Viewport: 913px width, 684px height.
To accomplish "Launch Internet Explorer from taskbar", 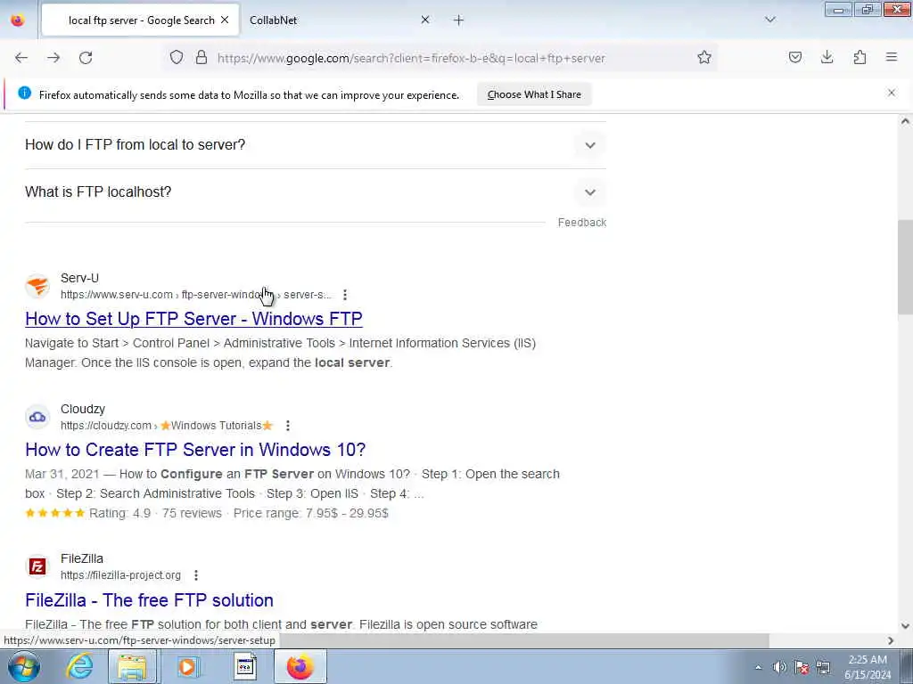I will coord(79,666).
